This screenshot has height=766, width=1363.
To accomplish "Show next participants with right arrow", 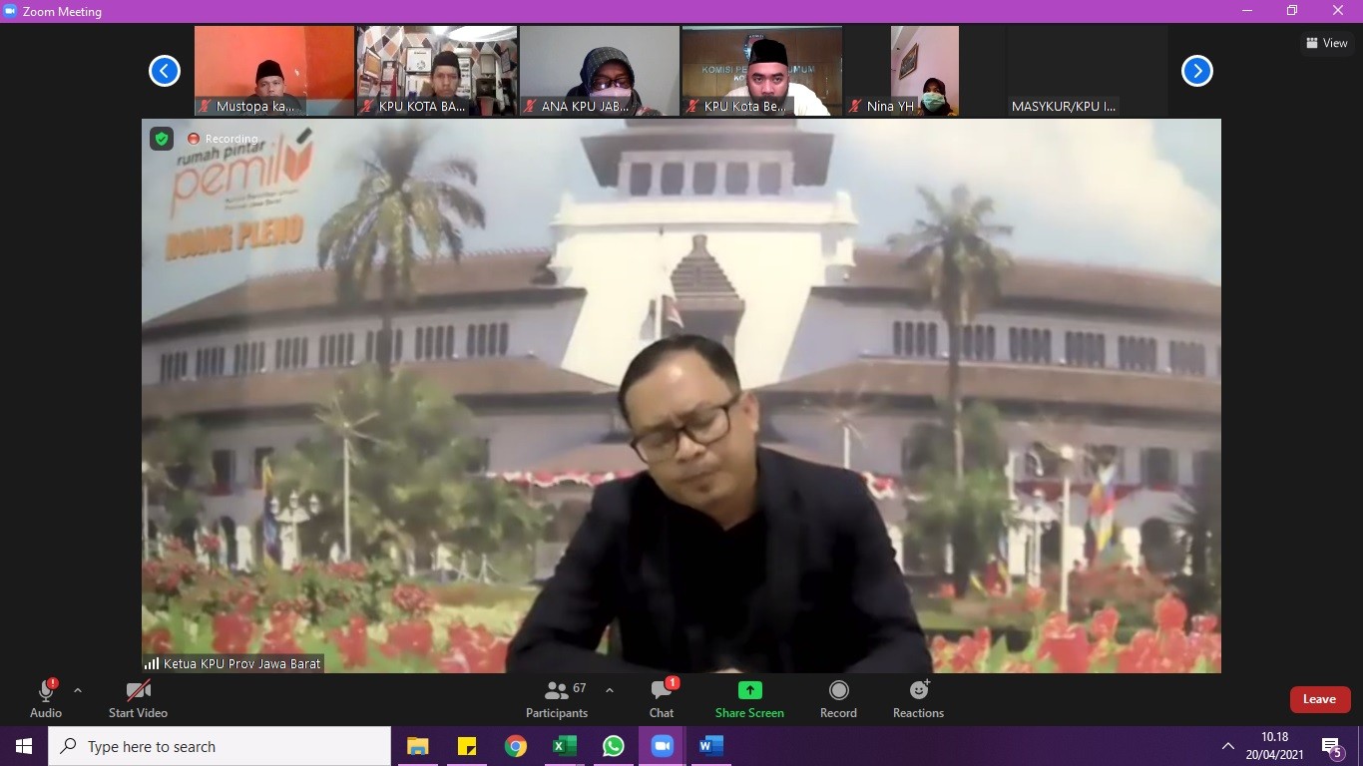I will pyautogui.click(x=1196, y=71).
